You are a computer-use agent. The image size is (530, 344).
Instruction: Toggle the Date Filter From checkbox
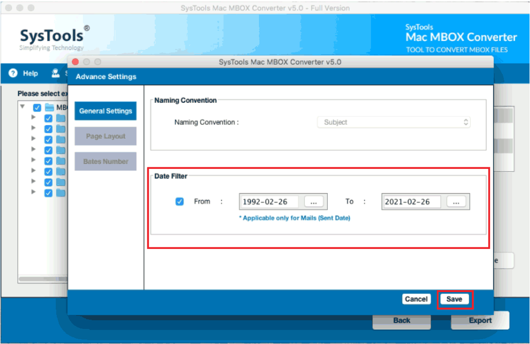(x=179, y=202)
